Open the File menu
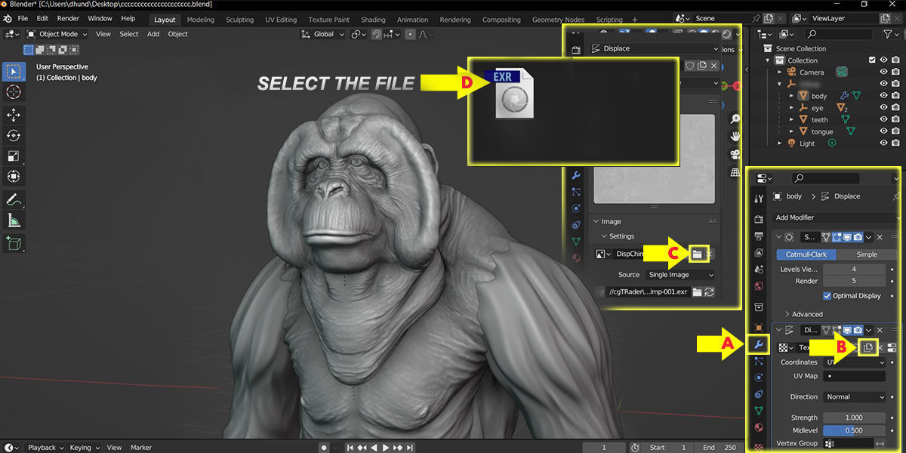906x453 pixels. coord(23,19)
